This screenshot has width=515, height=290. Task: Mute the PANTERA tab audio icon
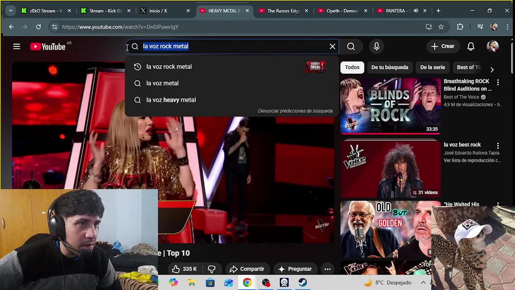click(416, 11)
